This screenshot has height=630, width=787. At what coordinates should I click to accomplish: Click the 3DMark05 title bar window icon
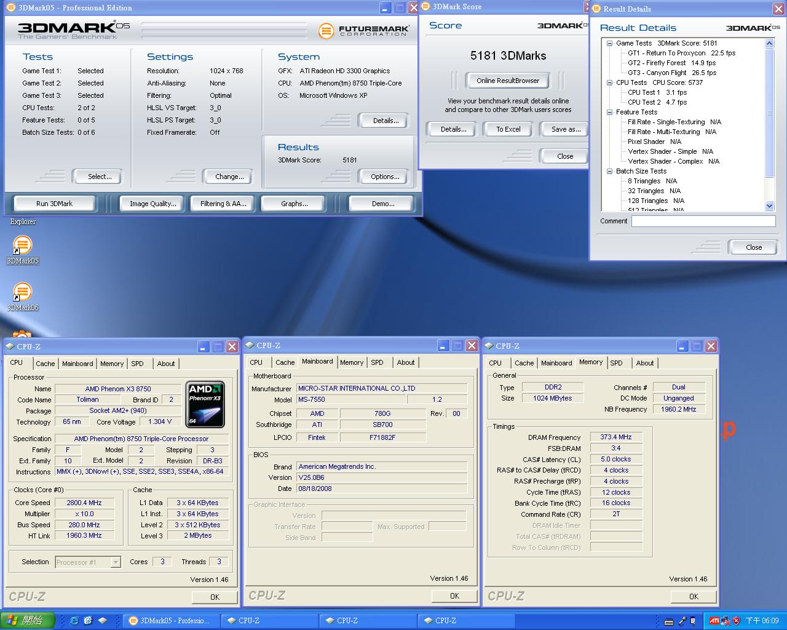point(10,7)
